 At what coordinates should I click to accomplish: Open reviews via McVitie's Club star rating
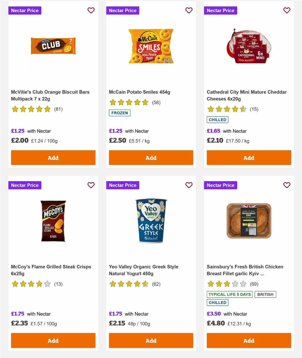31,109
